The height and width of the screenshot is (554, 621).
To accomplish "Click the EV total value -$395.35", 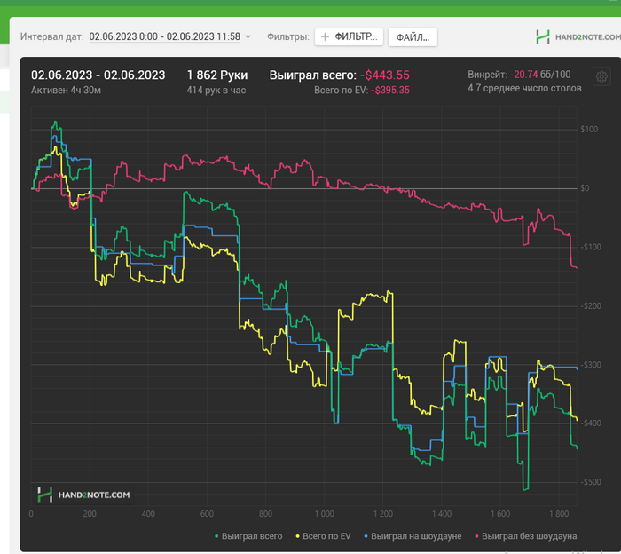I will tap(390, 91).
